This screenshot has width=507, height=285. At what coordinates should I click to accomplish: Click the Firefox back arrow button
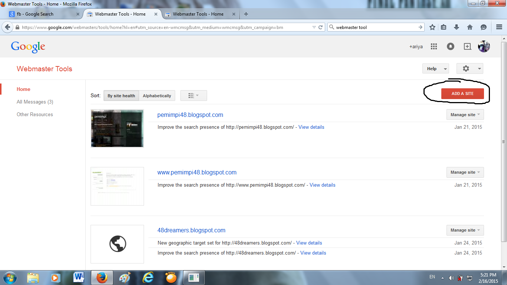click(x=7, y=27)
